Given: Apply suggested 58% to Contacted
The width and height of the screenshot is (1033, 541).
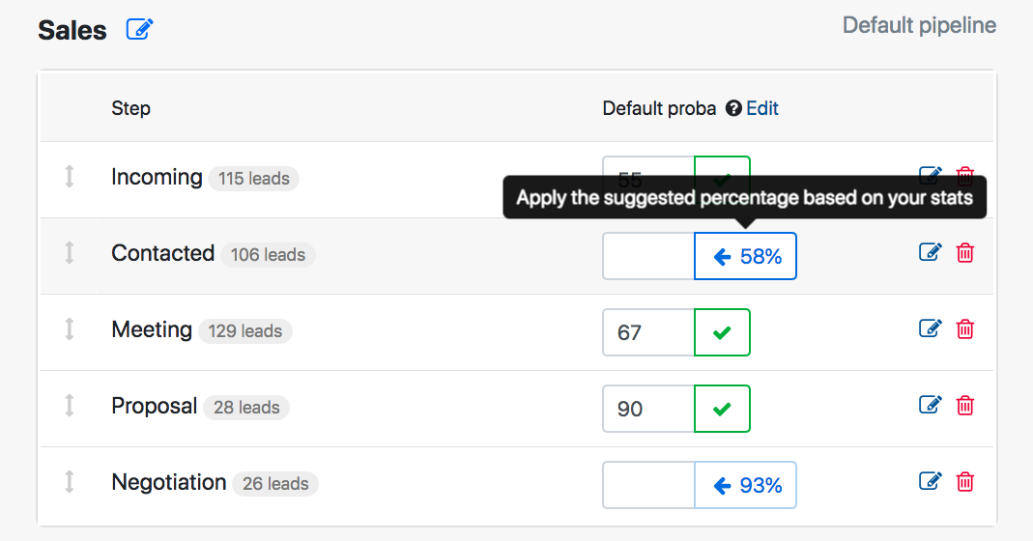Looking at the screenshot, I should coord(746,257).
